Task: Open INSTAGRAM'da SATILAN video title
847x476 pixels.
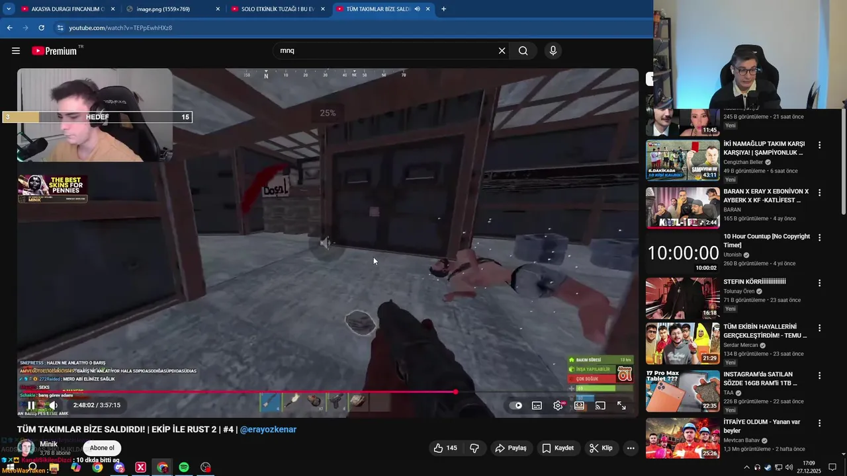Action: coord(760,379)
